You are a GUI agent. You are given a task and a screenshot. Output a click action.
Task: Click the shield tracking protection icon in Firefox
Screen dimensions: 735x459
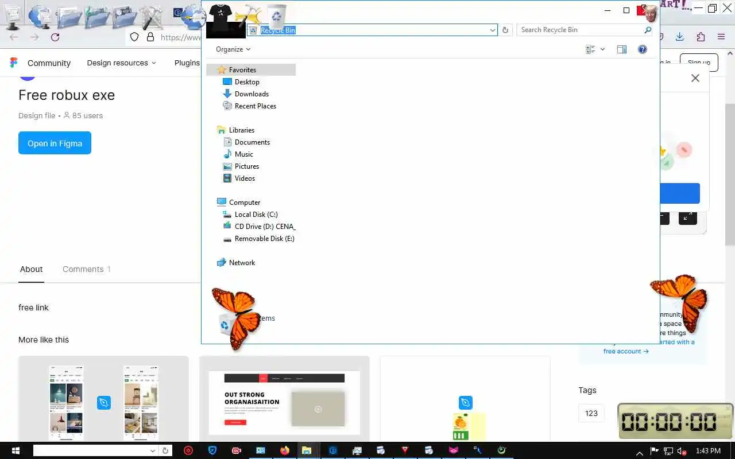[x=134, y=37]
